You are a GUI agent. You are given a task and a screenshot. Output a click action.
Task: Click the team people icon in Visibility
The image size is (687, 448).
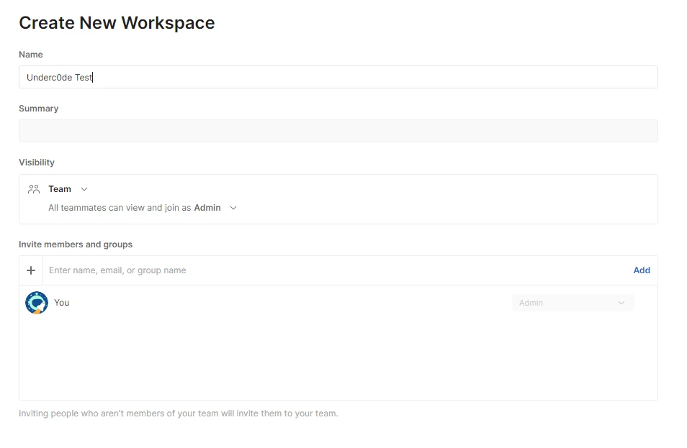[x=34, y=189]
